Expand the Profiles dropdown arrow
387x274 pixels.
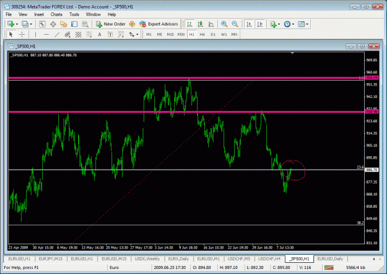click(x=31, y=24)
